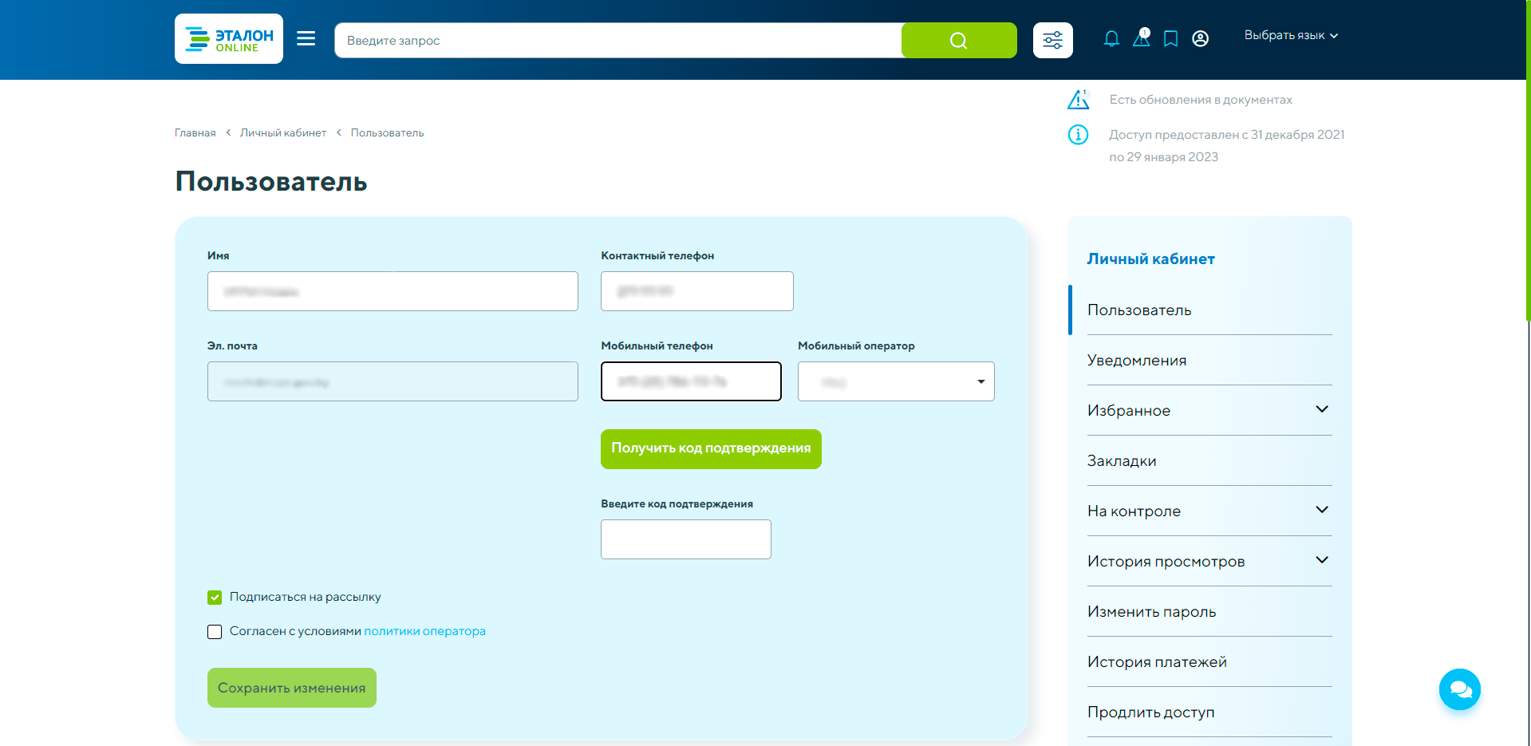Open the hamburger menu
Screen dimensions: 1531x746
(x=306, y=38)
